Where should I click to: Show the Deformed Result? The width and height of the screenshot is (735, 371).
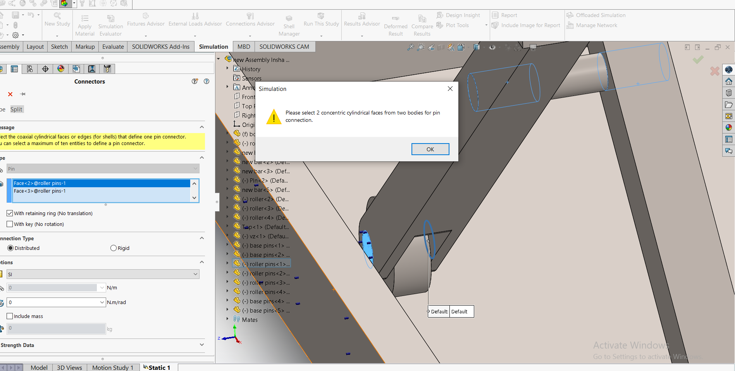(x=396, y=26)
